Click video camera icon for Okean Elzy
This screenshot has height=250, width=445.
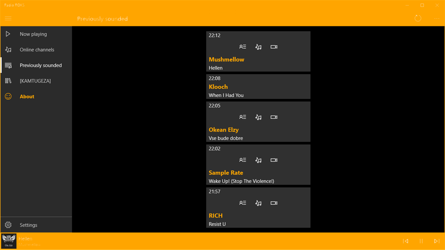click(x=274, y=117)
